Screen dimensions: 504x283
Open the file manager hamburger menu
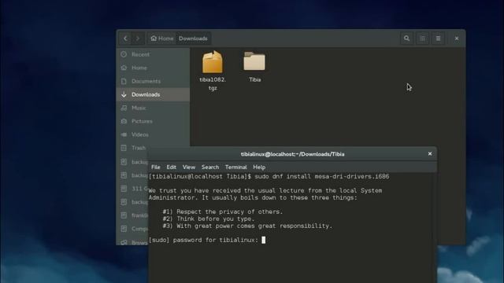(438, 39)
